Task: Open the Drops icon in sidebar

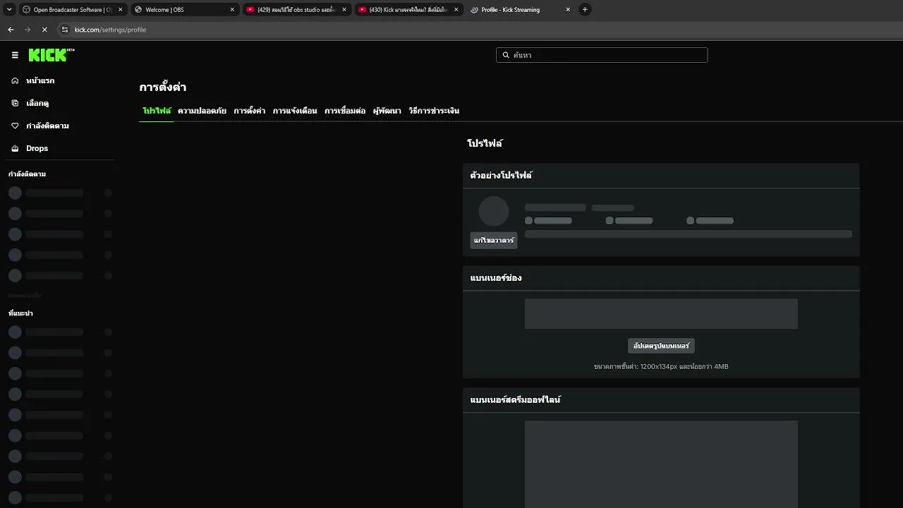Action: coord(15,148)
